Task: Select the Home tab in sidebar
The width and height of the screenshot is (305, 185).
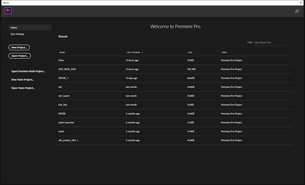Action: (x=30, y=27)
